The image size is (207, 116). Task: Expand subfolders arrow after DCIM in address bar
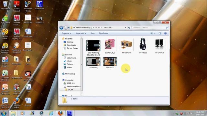point(102,28)
